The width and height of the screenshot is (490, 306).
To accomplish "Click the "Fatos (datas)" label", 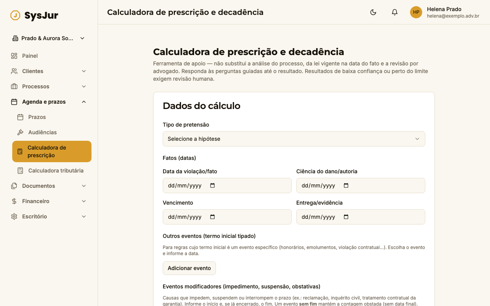I will 179,158.
